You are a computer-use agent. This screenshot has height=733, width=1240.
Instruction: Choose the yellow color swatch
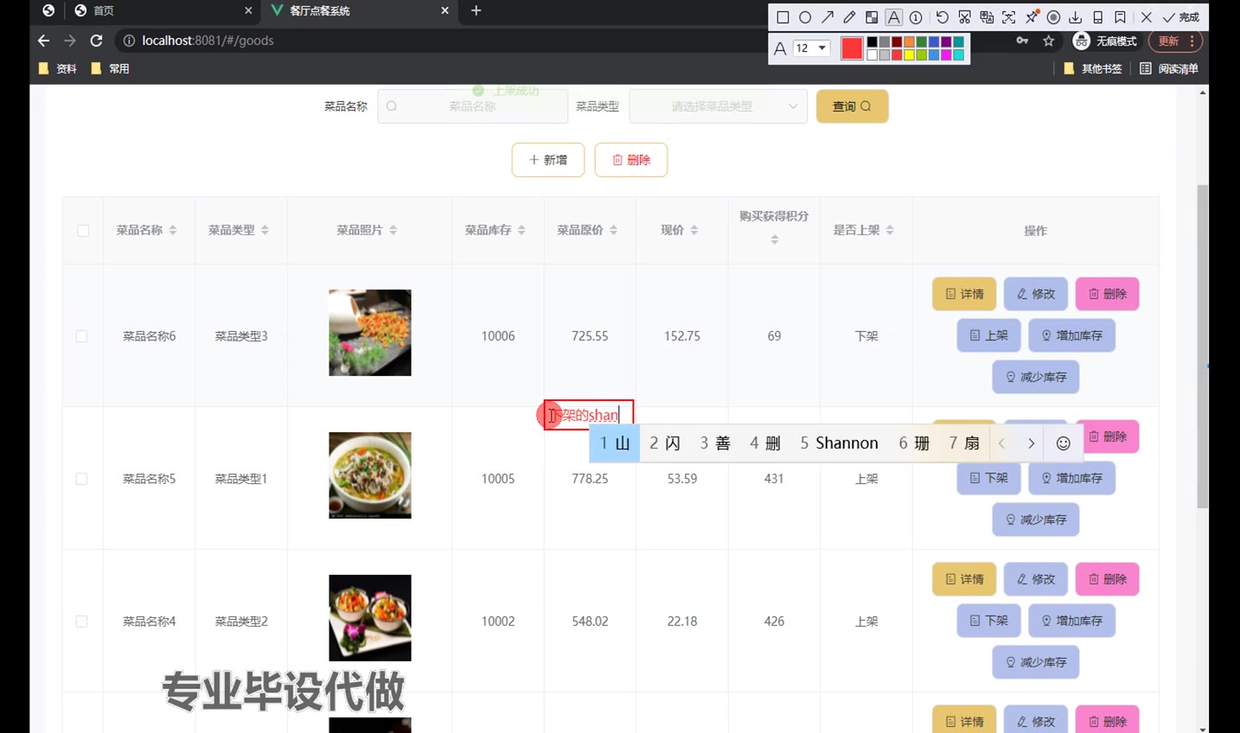coord(909,54)
